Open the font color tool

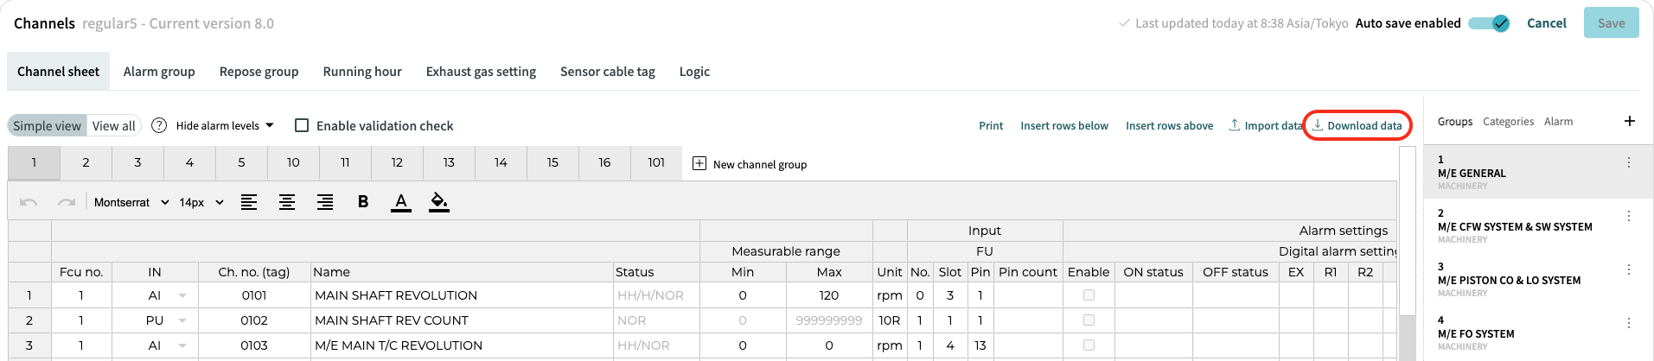tap(401, 202)
